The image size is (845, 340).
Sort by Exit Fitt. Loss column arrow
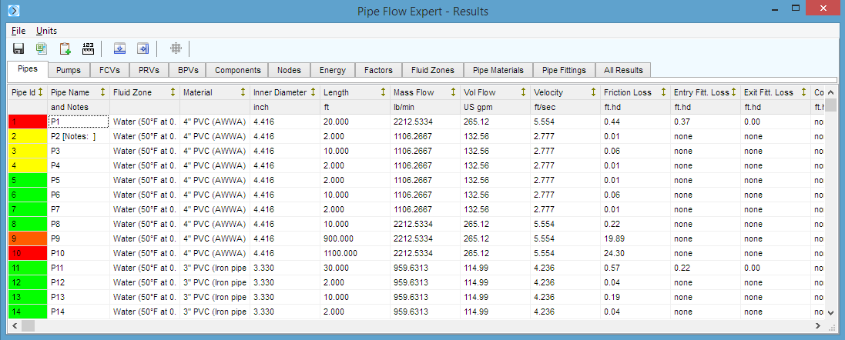tap(803, 92)
